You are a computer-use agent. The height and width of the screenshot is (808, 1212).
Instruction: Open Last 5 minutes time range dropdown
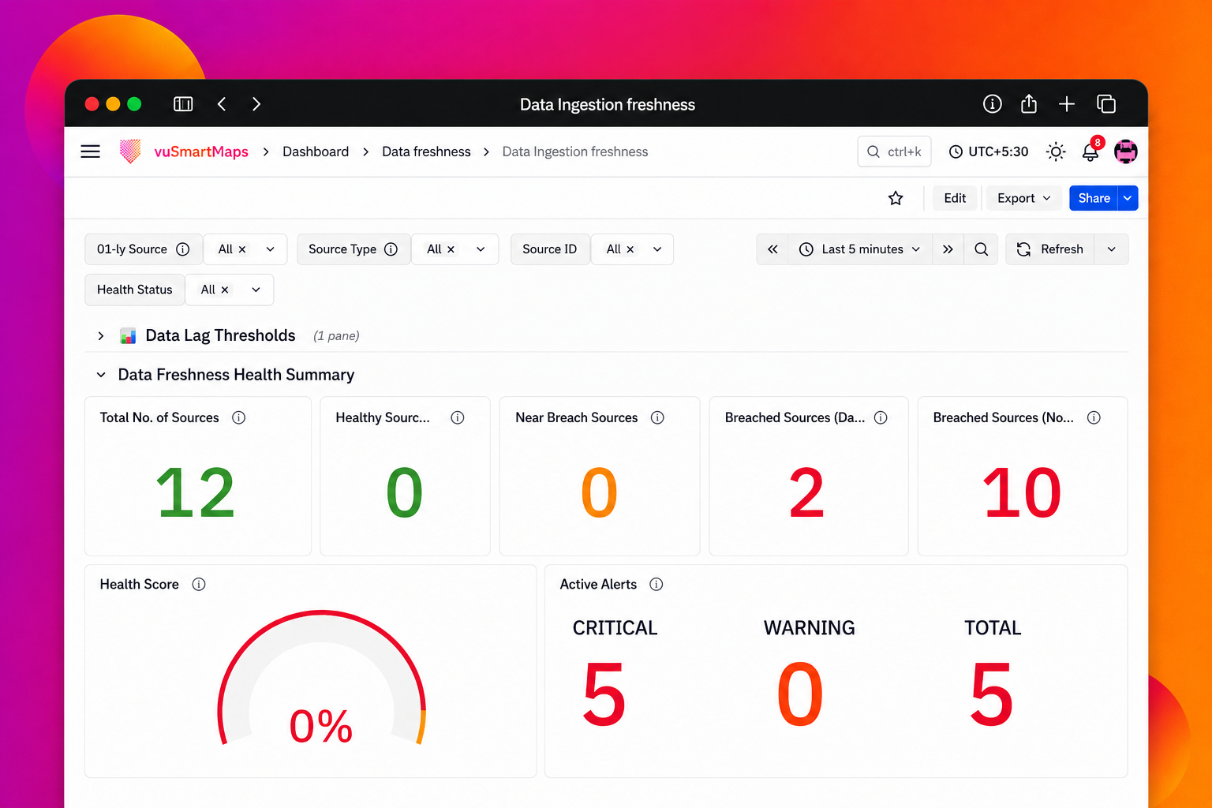(859, 249)
